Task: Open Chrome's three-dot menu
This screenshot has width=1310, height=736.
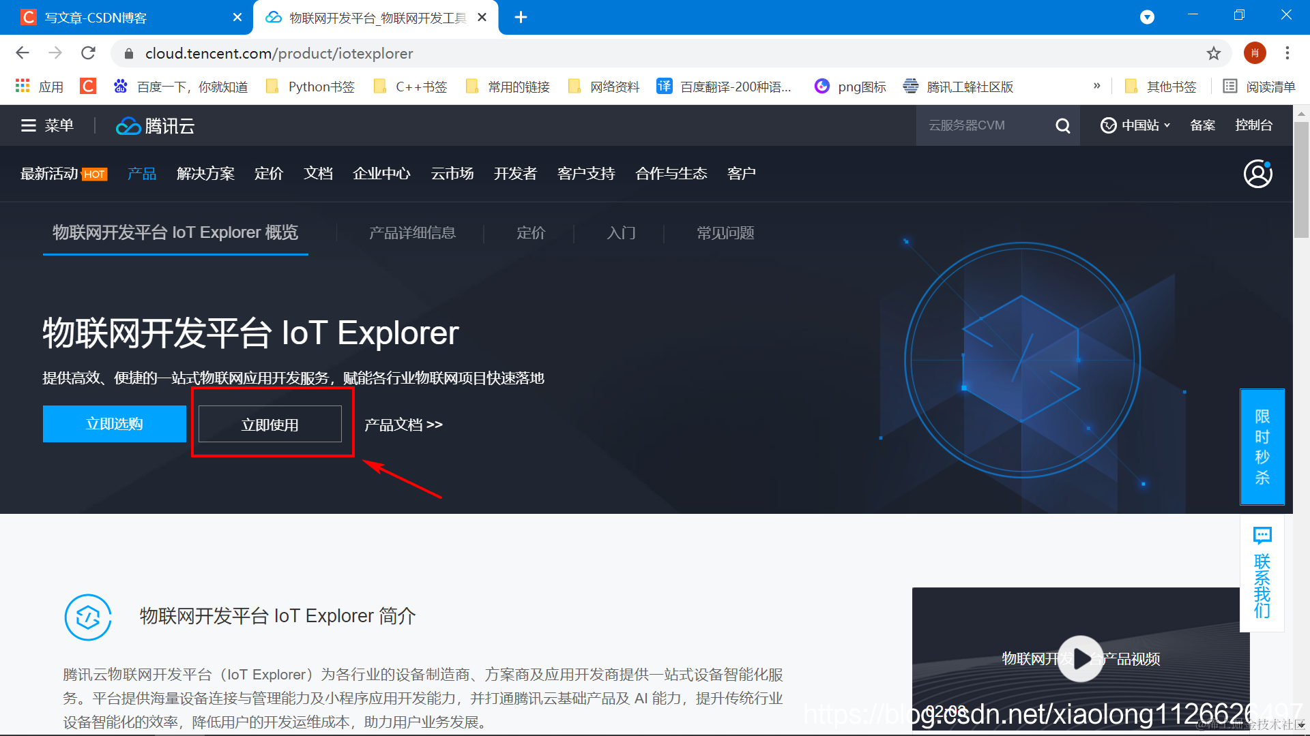Action: (1287, 53)
